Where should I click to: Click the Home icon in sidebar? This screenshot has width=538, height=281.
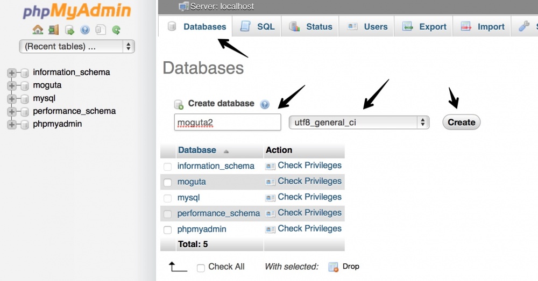pyautogui.click(x=37, y=30)
